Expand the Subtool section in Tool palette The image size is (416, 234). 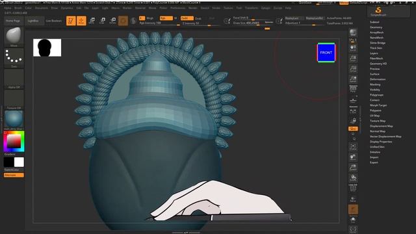pos(374,22)
